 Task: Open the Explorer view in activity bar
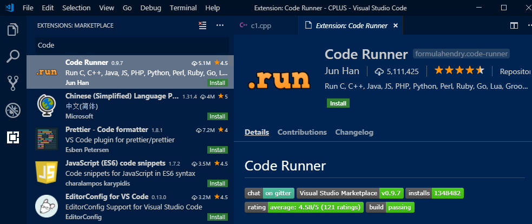(x=13, y=30)
